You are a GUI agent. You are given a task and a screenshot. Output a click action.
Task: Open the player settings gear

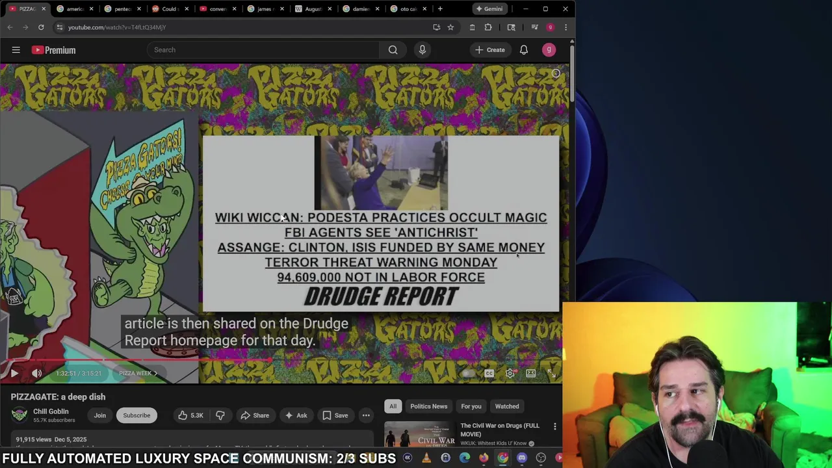pos(510,373)
